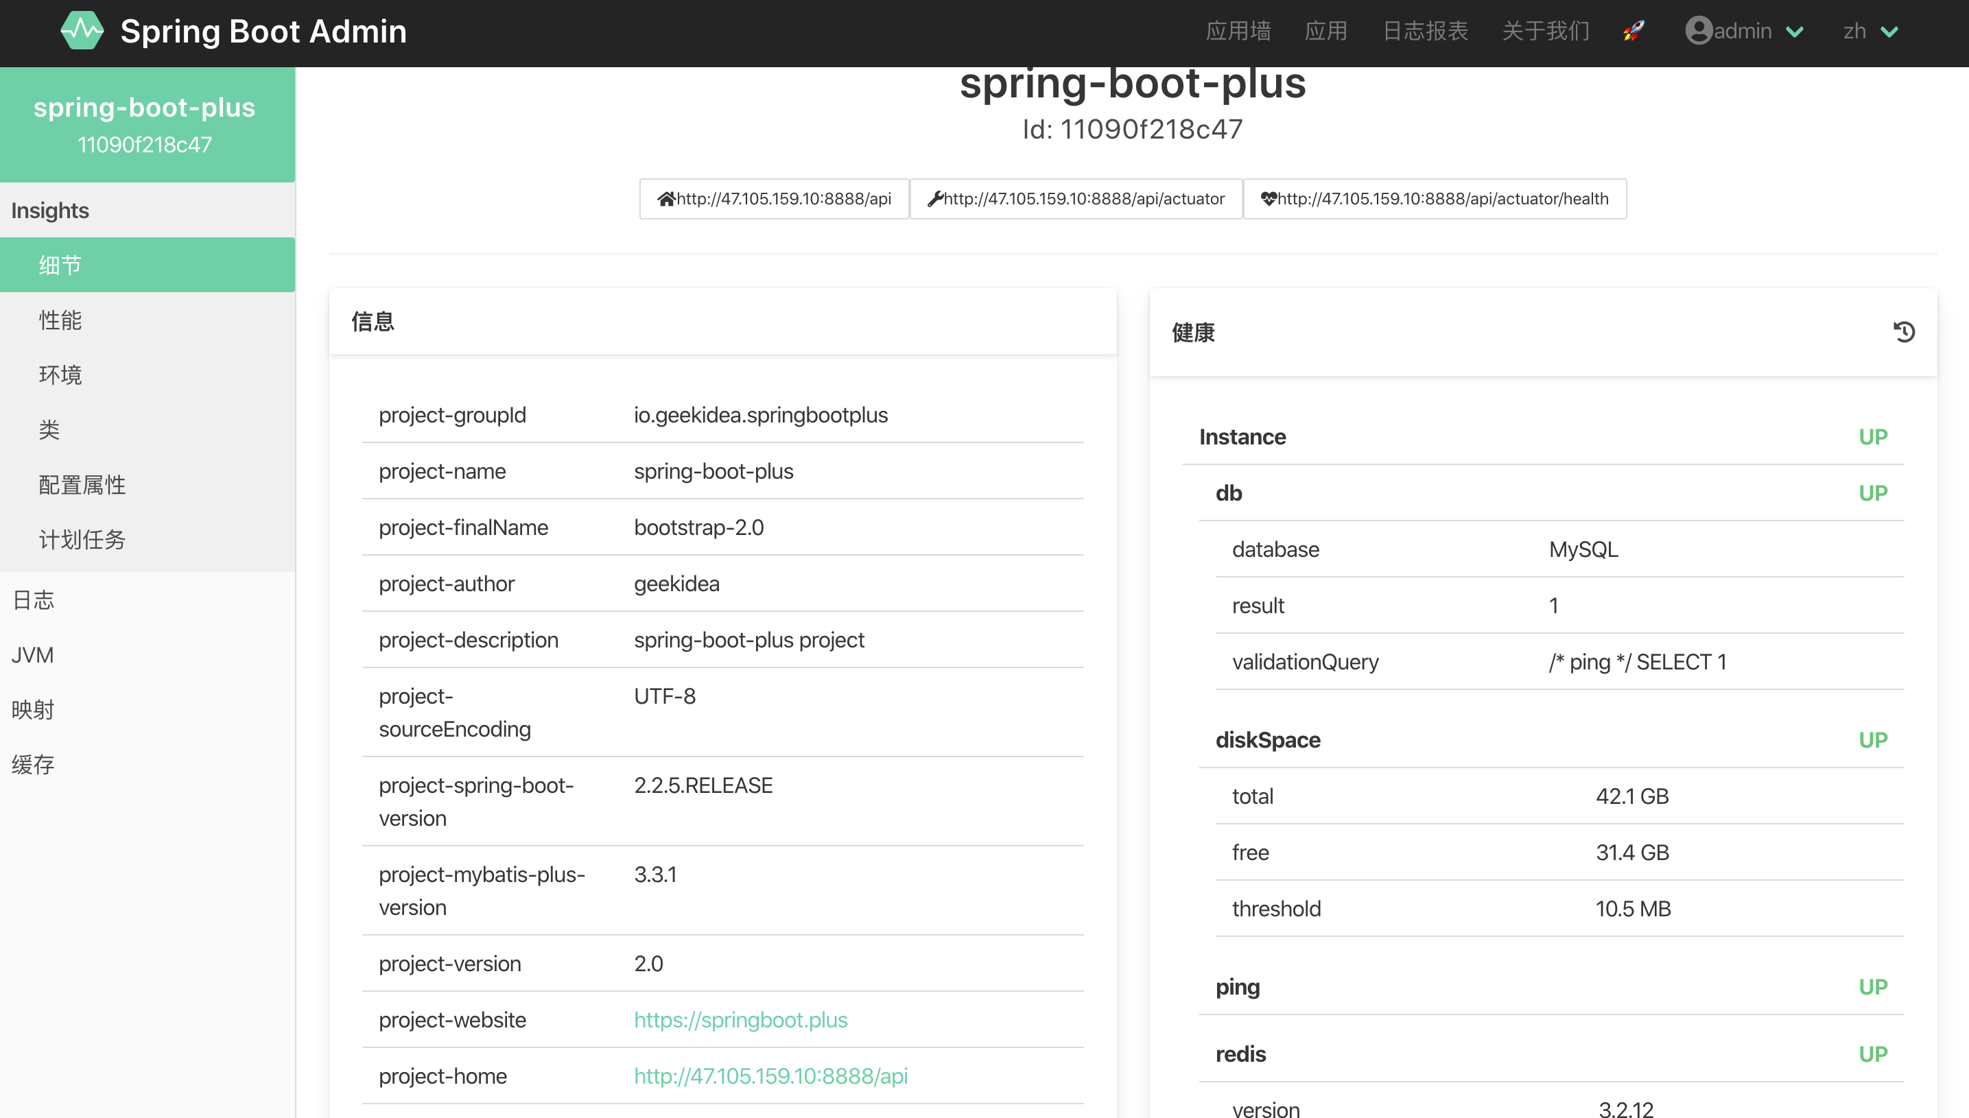Screen dimensions: 1969x1118
Task: Click the actuator endpoint wrench icon
Action: (936, 200)
